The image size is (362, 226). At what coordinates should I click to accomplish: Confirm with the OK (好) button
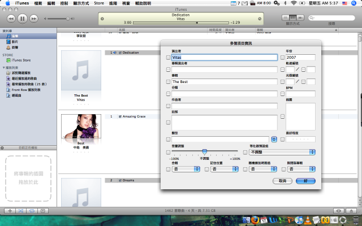pos(305,181)
